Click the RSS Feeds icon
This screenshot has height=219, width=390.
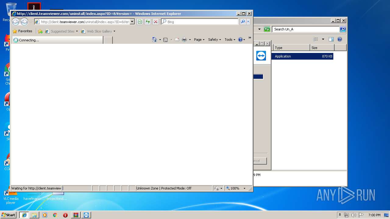tap(165, 40)
